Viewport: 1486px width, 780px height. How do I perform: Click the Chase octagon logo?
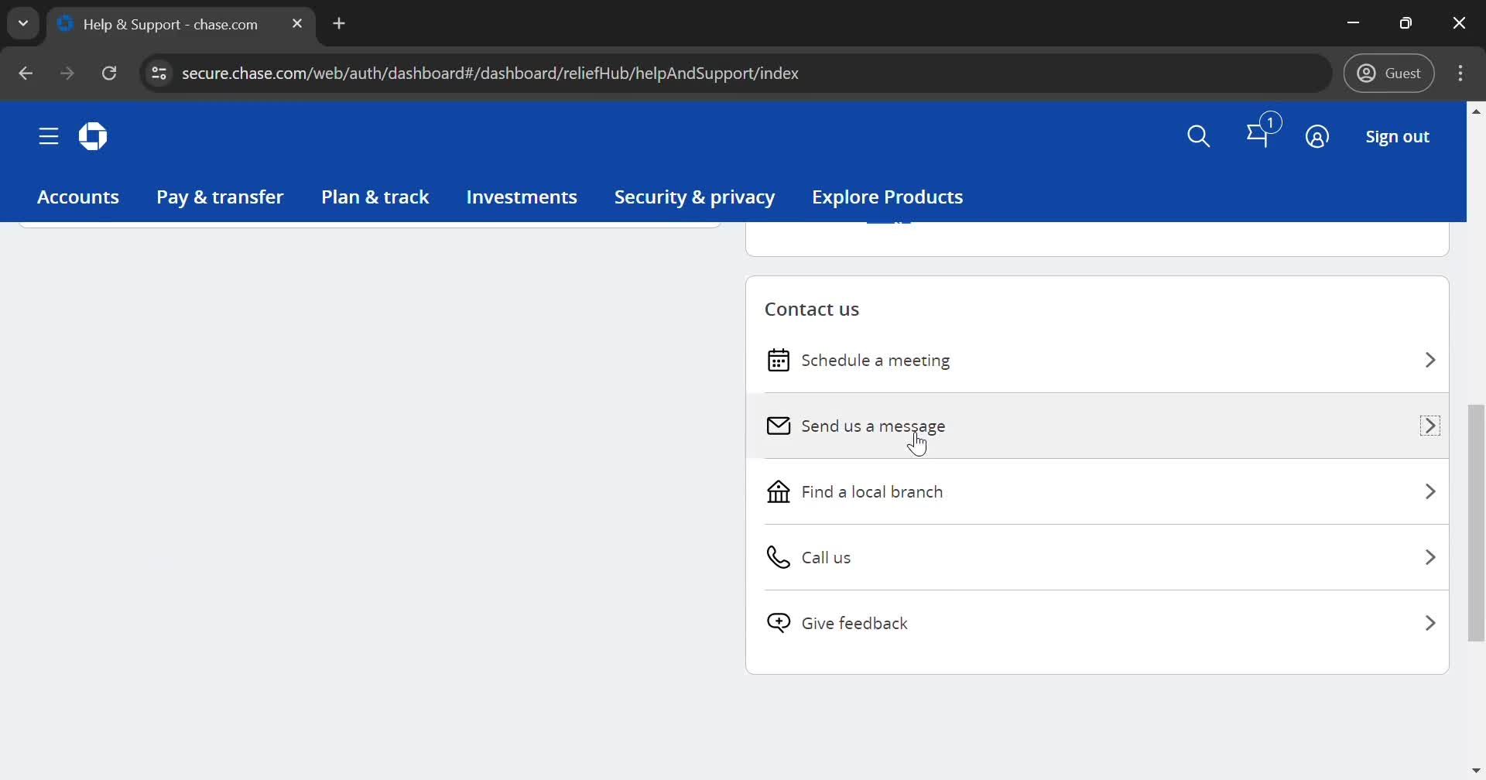pyautogui.click(x=93, y=137)
